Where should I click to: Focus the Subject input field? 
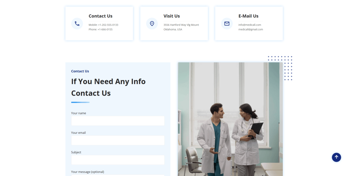point(118,160)
